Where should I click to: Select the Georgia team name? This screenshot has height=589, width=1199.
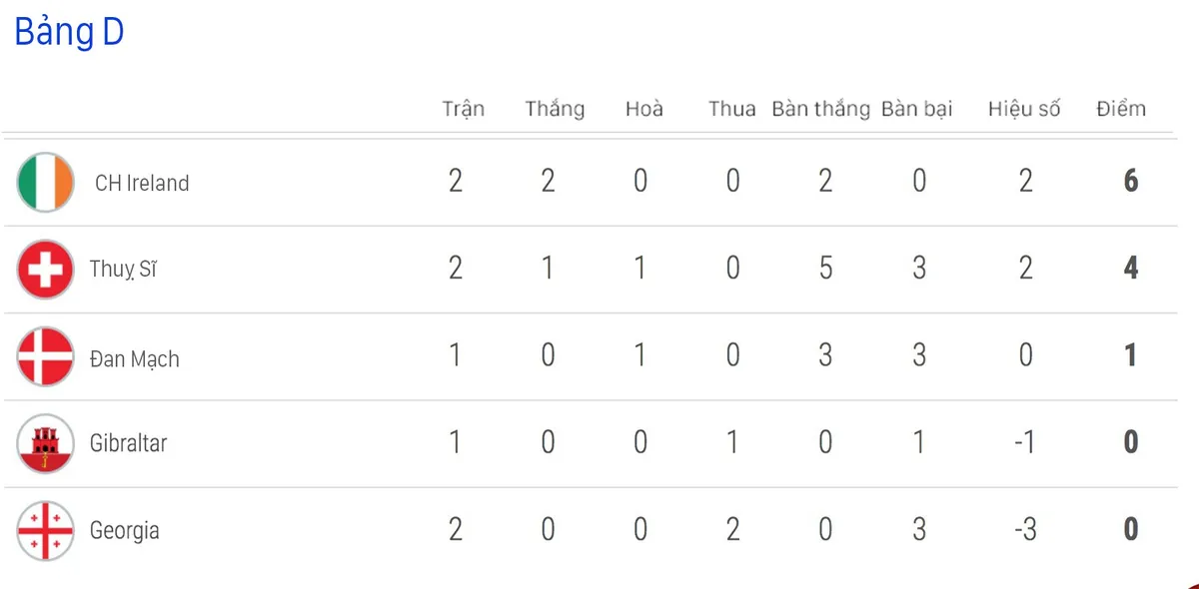(x=125, y=531)
